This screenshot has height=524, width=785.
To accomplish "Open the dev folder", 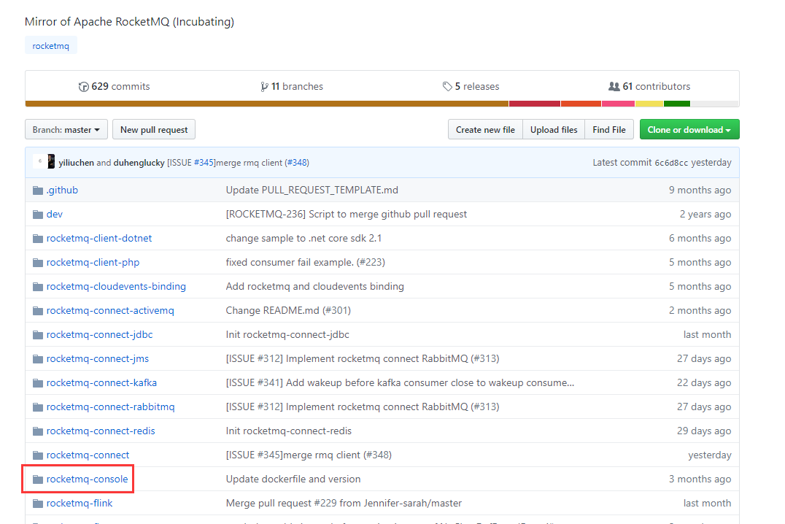I will (x=55, y=215).
